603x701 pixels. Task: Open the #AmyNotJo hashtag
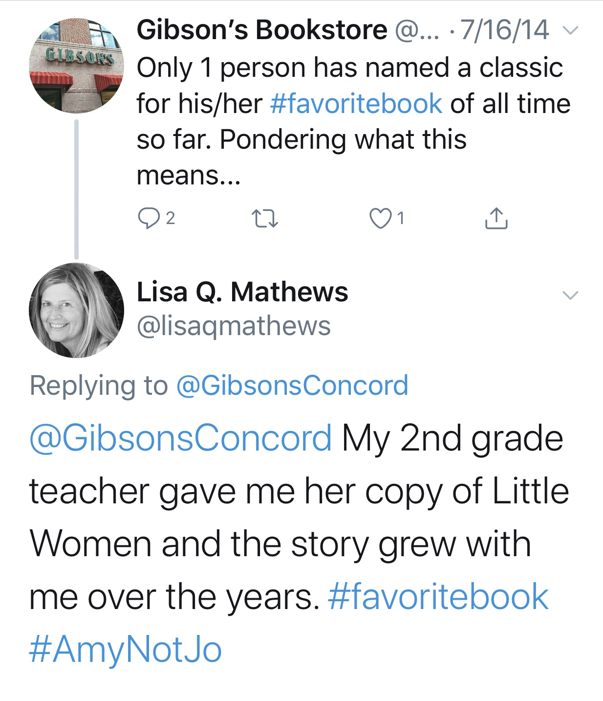[x=126, y=650]
